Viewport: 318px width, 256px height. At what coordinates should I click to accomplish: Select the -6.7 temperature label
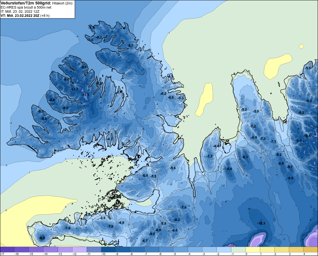click(145, 241)
